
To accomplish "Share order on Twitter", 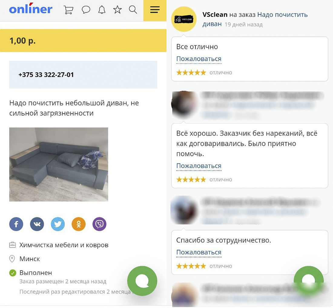I will 58,224.
